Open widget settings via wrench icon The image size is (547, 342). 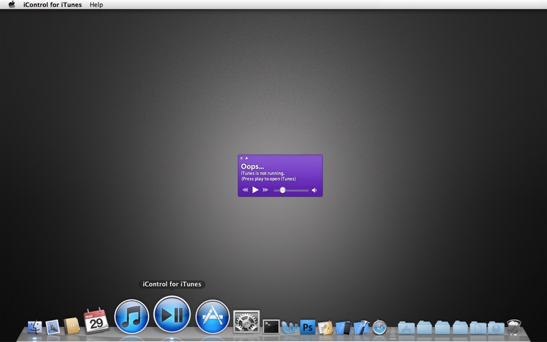point(247,158)
